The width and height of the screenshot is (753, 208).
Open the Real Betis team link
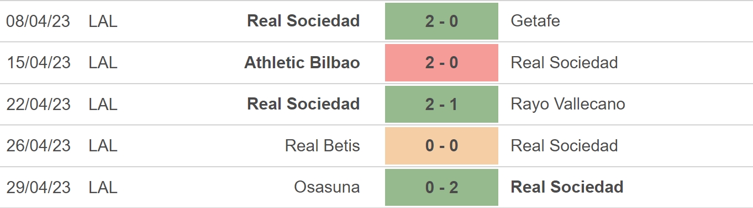[x=323, y=146]
